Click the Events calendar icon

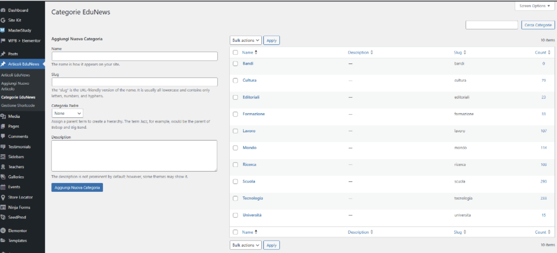pos(3,187)
